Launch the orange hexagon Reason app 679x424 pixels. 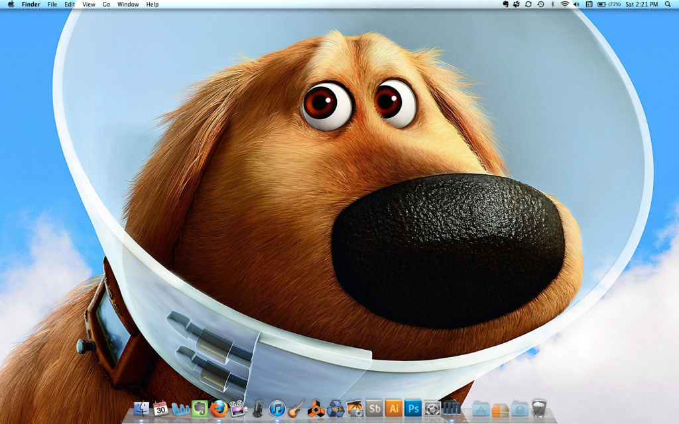click(x=316, y=408)
